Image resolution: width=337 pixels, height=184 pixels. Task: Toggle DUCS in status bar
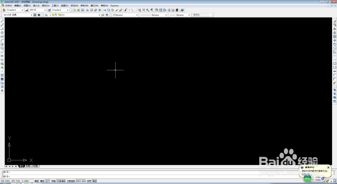point(79,181)
